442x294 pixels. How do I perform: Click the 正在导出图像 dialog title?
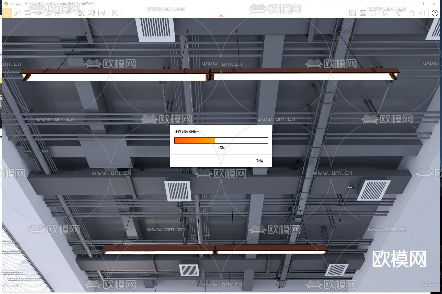click(x=187, y=132)
